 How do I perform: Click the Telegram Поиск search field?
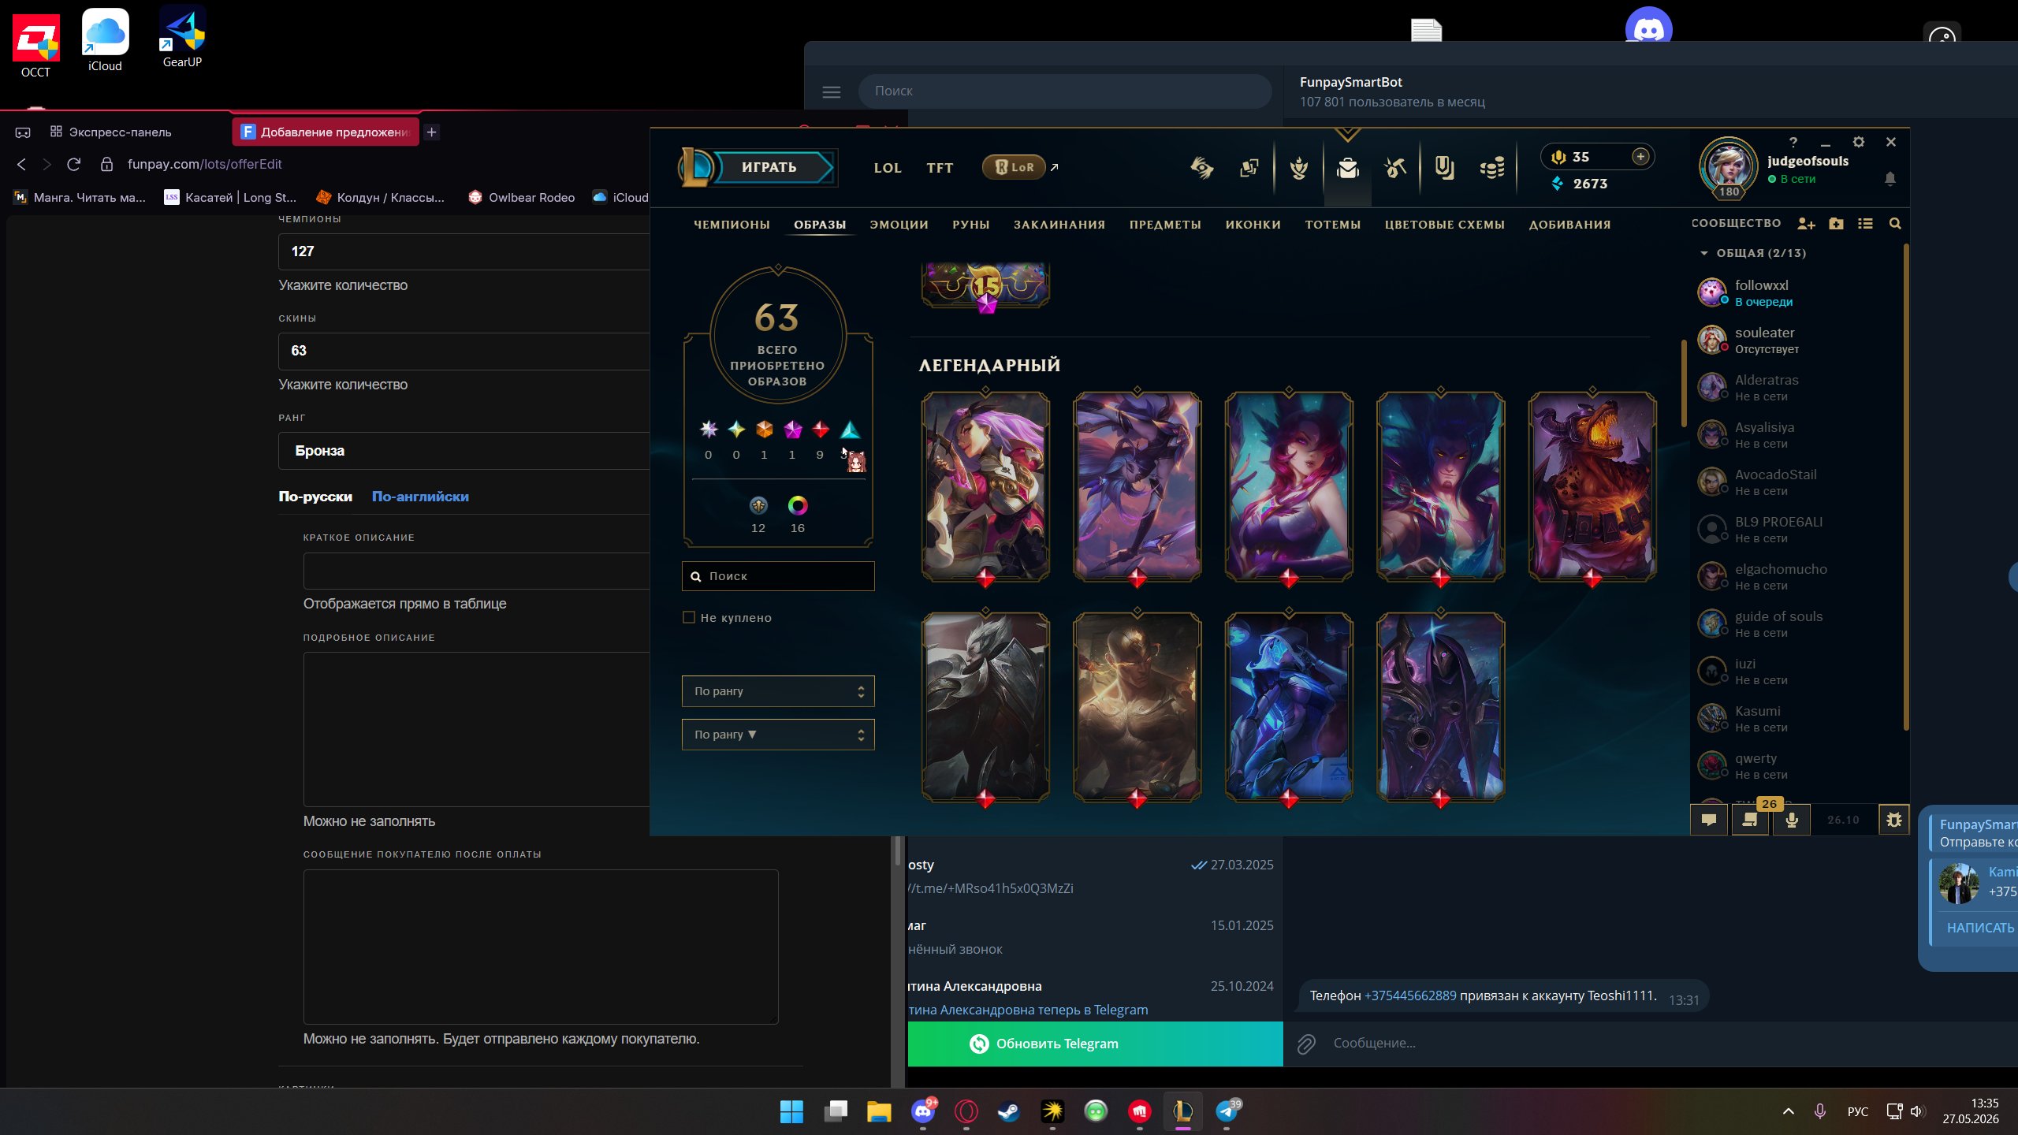[1065, 91]
